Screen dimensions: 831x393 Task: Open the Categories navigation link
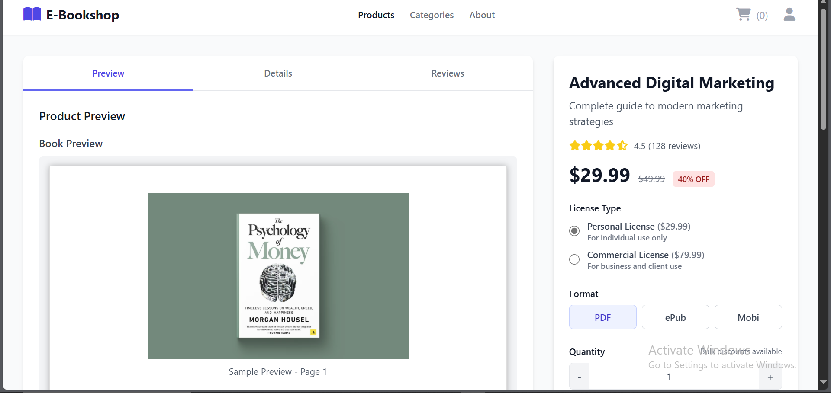[x=432, y=15]
